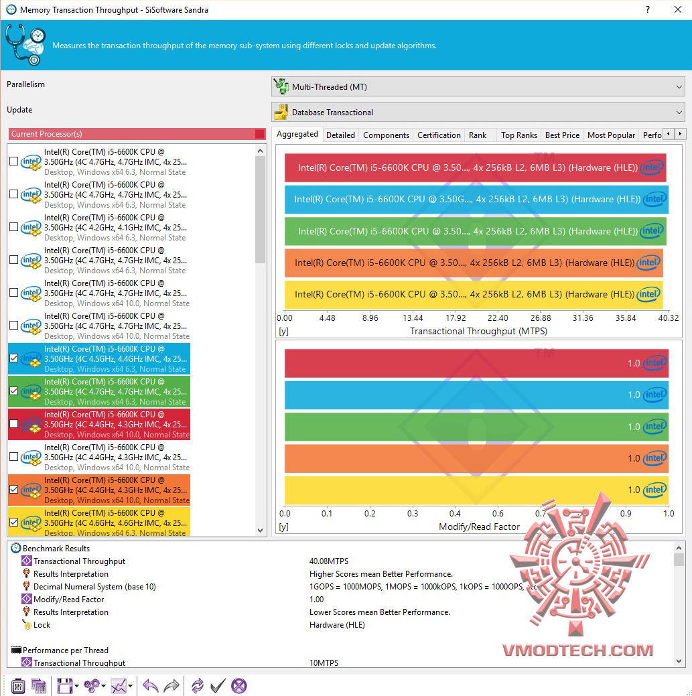Click the orange Hardware (HLE) throughput bar

(x=474, y=263)
